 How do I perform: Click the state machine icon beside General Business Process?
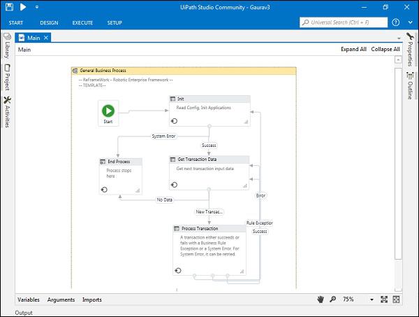click(75, 71)
